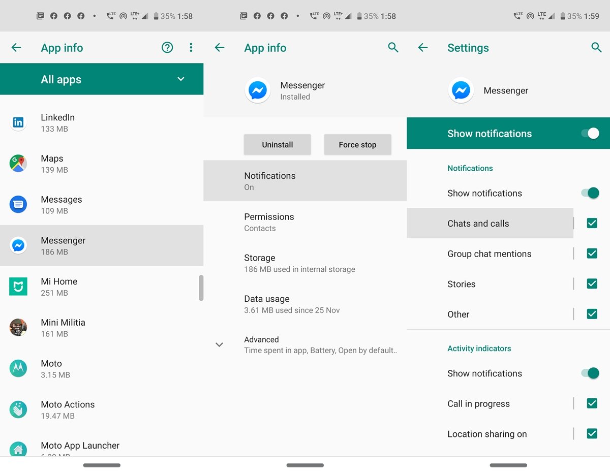
Task: Tap the Mini Militia app icon
Action: pyautogui.click(x=18, y=328)
